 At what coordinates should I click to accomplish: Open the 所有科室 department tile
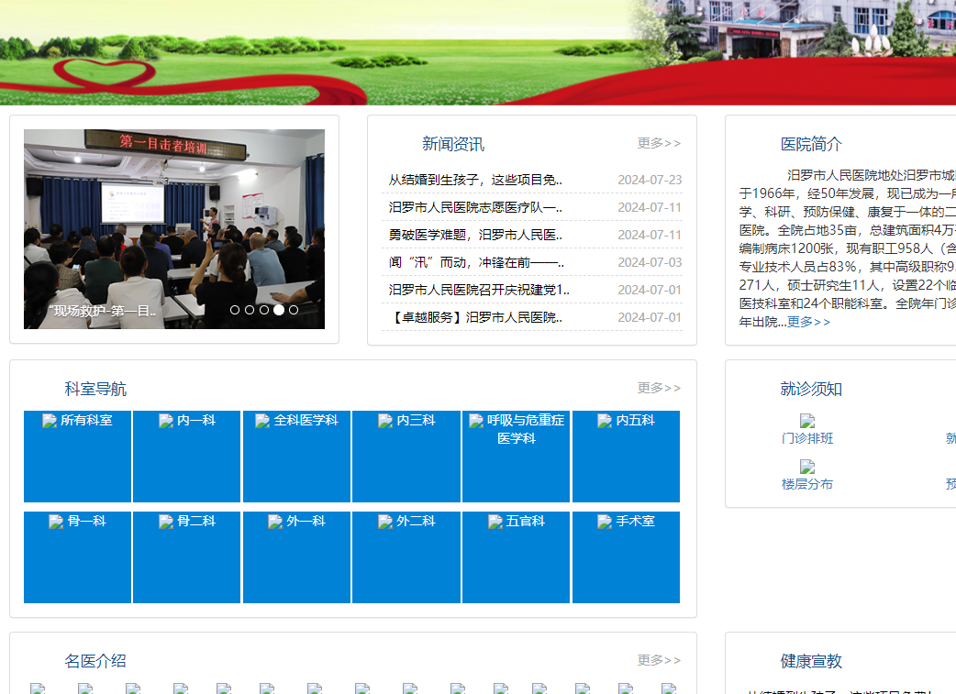pos(77,457)
